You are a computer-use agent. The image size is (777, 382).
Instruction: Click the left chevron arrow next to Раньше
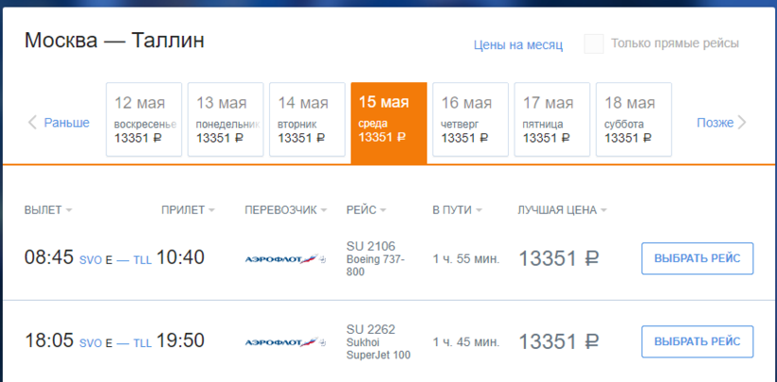[x=32, y=122]
